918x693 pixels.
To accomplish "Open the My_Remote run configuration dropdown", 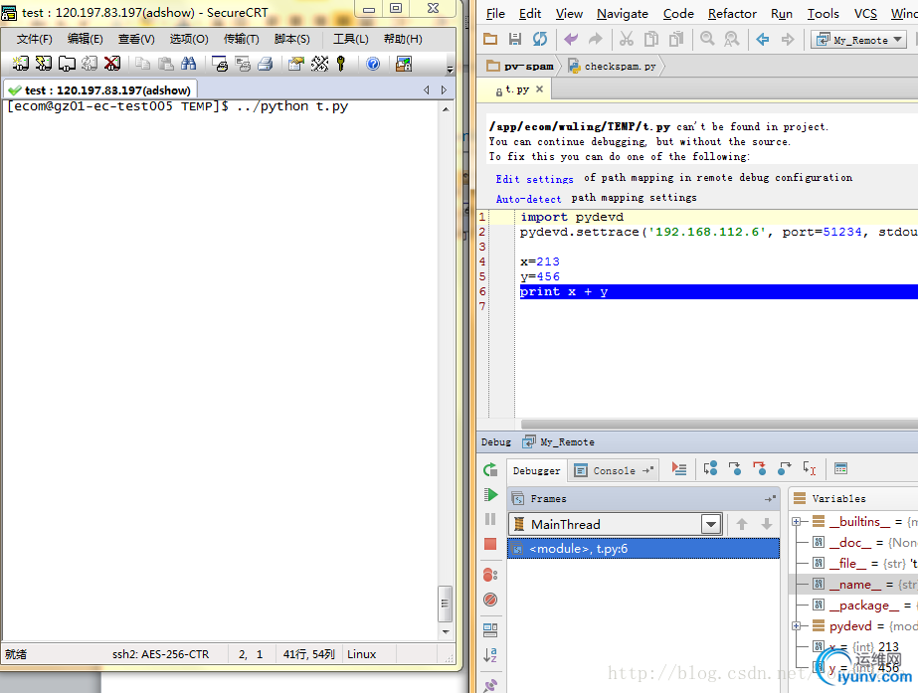I will coord(858,40).
